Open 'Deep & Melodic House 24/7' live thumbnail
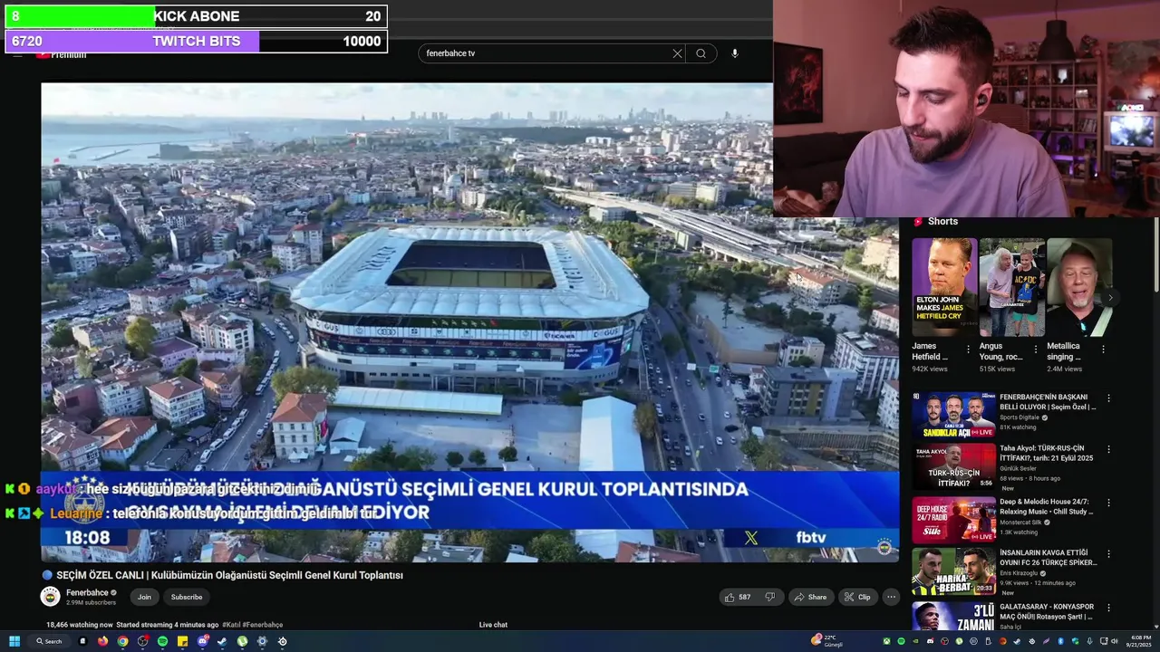Viewport: 1160px width, 652px height. (x=953, y=520)
